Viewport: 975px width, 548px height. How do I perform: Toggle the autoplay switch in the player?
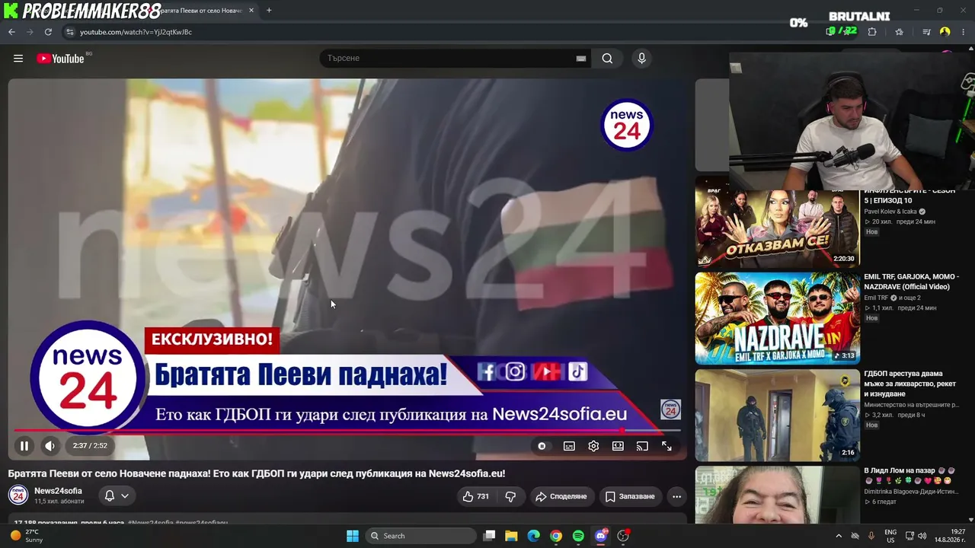point(542,446)
